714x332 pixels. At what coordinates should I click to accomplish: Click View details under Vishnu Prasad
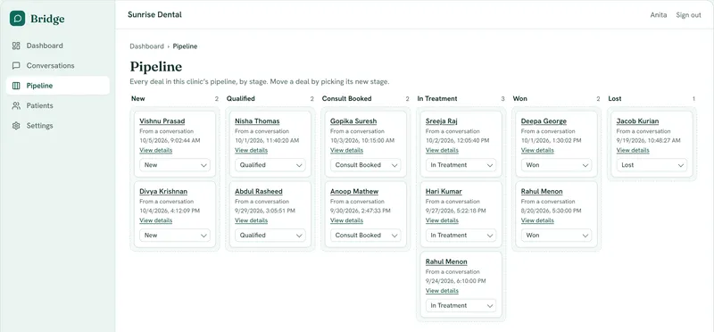(x=155, y=150)
